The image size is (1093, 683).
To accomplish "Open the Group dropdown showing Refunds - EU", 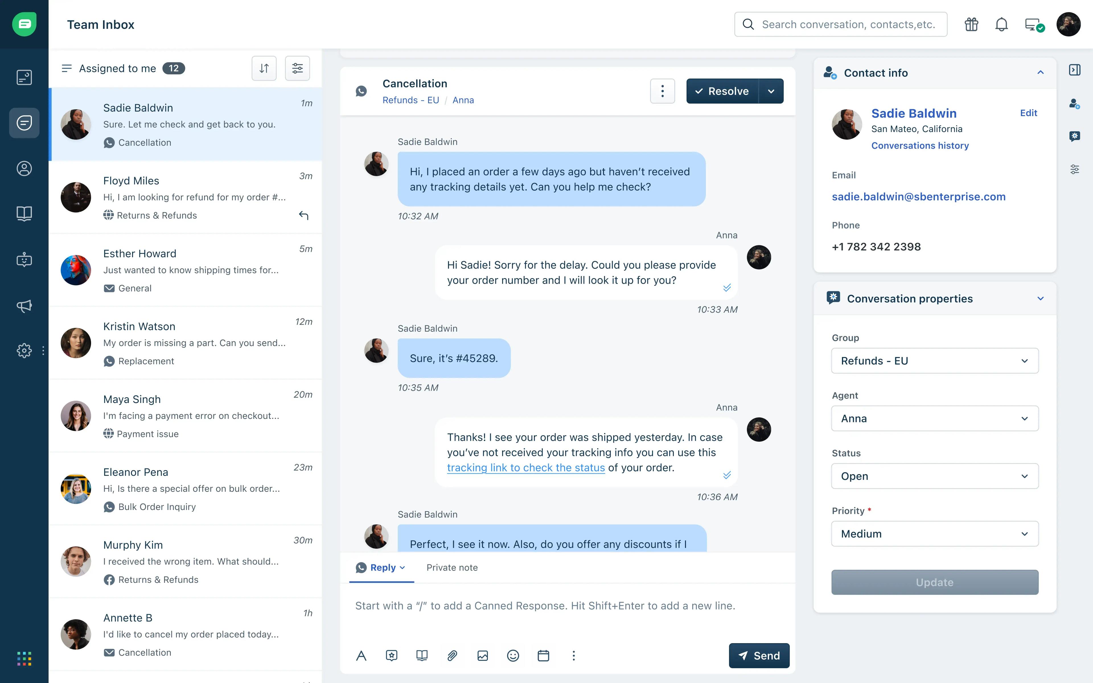I will pyautogui.click(x=935, y=361).
